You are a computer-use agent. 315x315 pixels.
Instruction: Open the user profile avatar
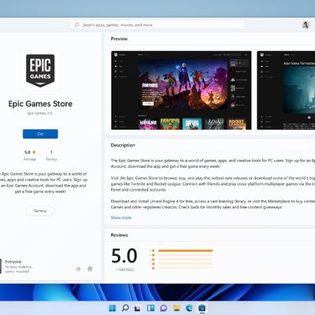pyautogui.click(x=306, y=25)
